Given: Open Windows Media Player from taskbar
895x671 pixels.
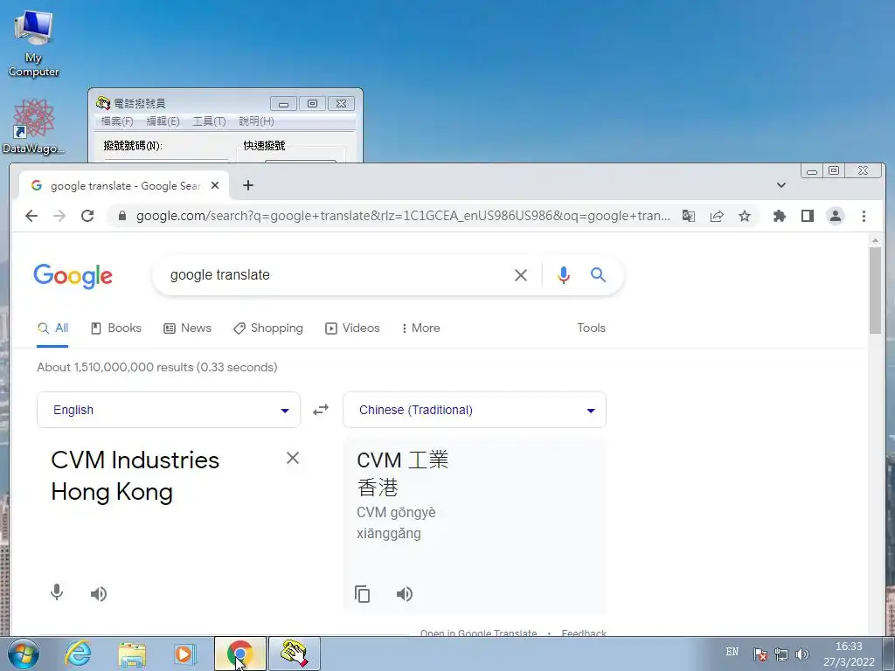Looking at the screenshot, I should click(x=185, y=654).
